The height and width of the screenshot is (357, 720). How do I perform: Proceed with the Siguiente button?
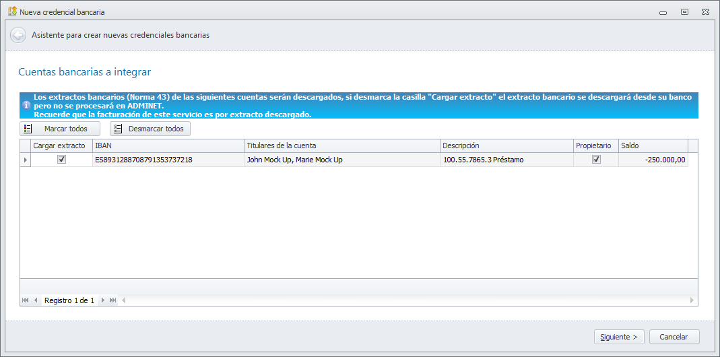click(x=619, y=337)
